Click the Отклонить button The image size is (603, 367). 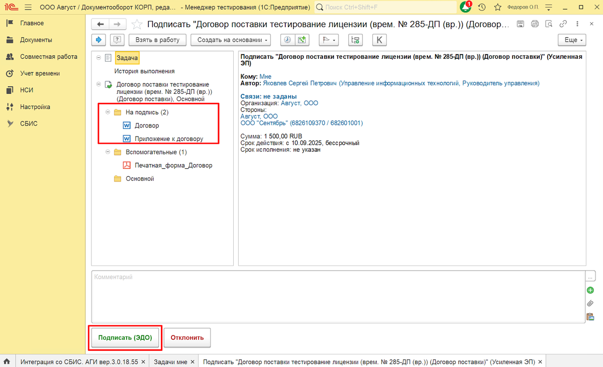(187, 337)
